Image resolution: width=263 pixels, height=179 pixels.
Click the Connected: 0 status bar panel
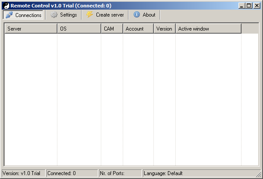(x=72, y=173)
